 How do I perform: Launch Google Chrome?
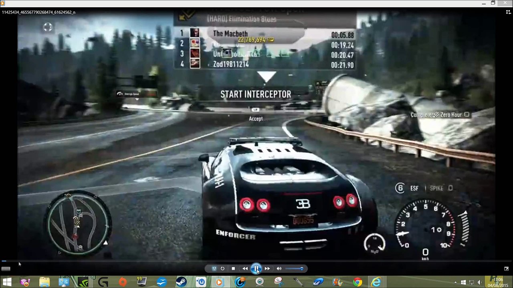357,283
